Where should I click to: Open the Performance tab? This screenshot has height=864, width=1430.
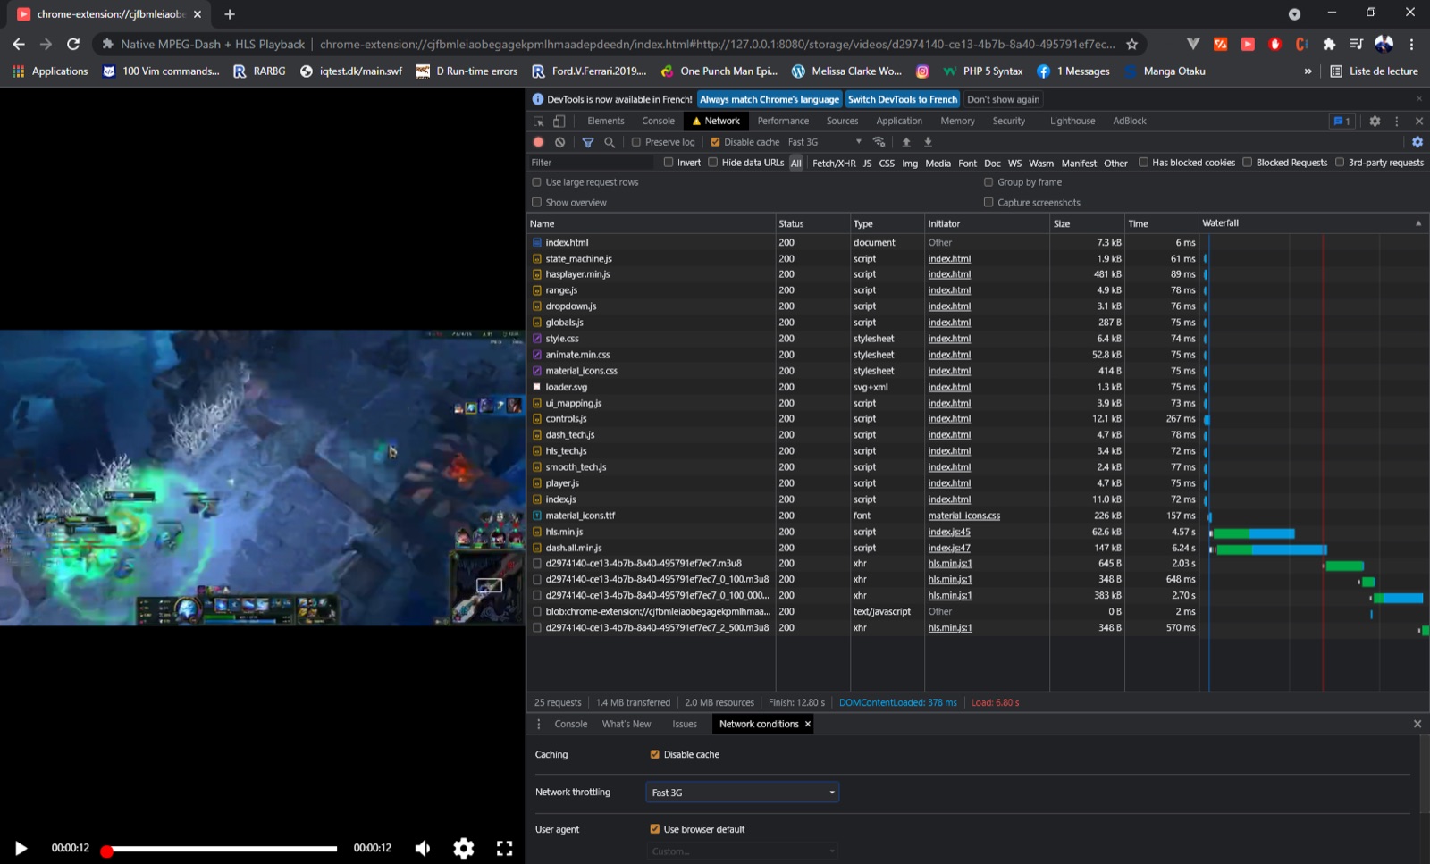coord(783,121)
